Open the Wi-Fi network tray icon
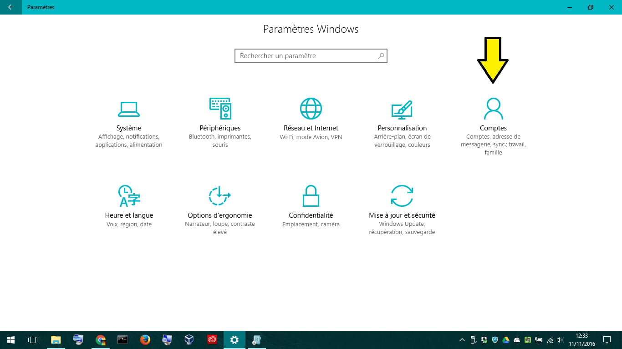This screenshot has width=622, height=349. tap(550, 340)
